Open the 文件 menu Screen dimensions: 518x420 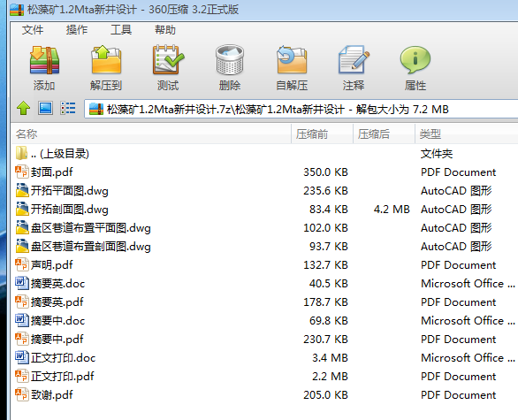(x=33, y=30)
